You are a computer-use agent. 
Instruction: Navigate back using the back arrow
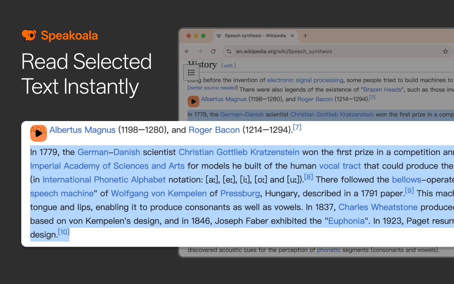pyautogui.click(x=187, y=51)
